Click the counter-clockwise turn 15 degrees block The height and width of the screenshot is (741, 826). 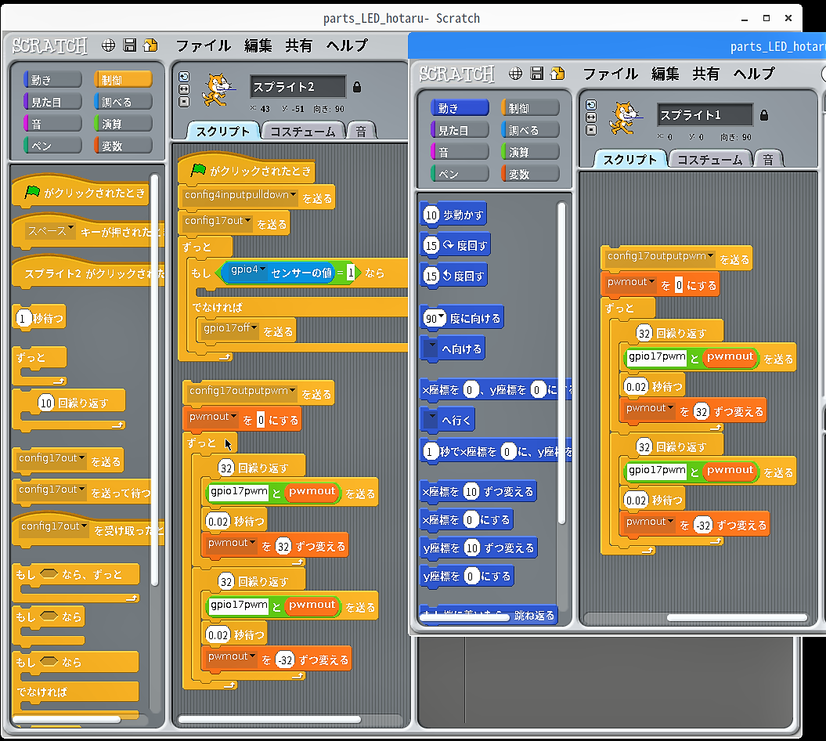[x=454, y=276]
